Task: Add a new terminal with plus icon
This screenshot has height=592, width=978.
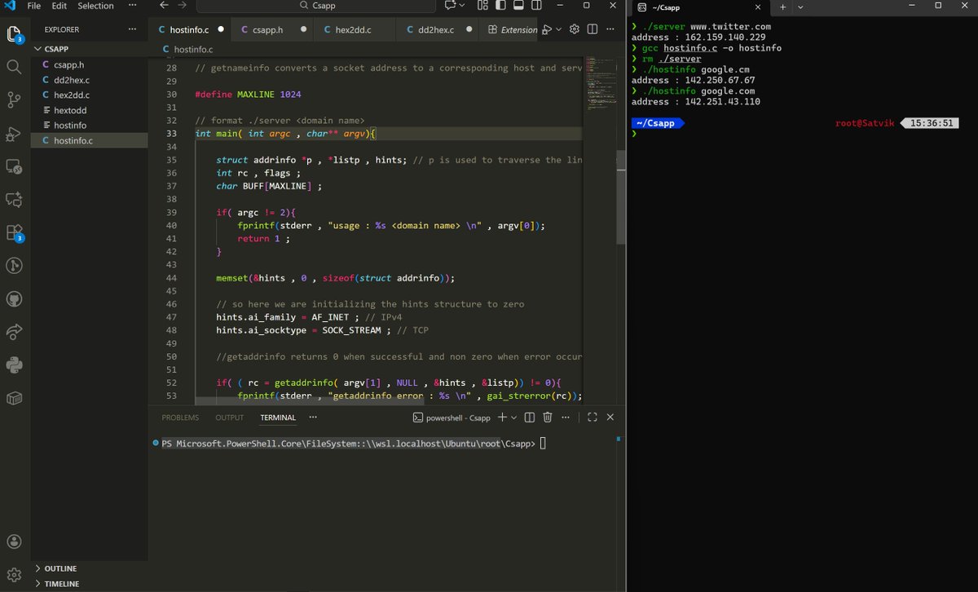Action: (502, 417)
